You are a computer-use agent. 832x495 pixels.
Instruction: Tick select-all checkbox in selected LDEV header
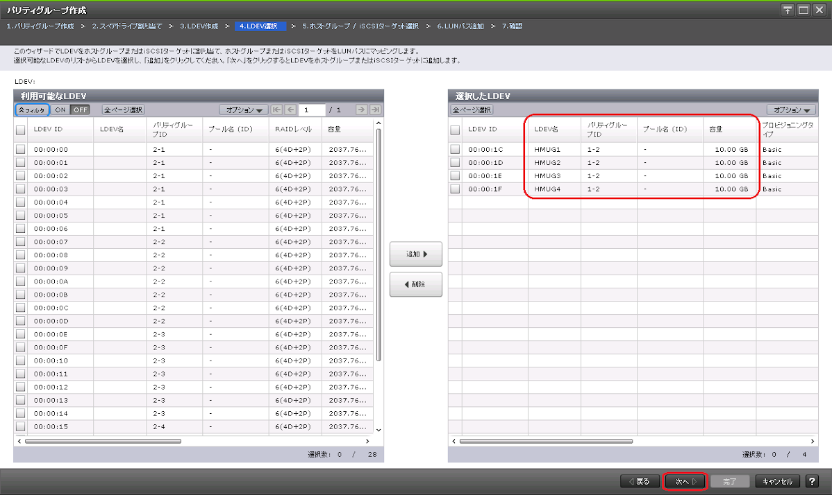click(455, 130)
